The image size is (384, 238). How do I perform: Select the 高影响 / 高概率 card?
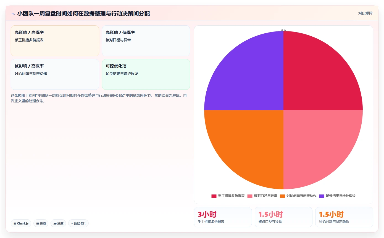55,41
